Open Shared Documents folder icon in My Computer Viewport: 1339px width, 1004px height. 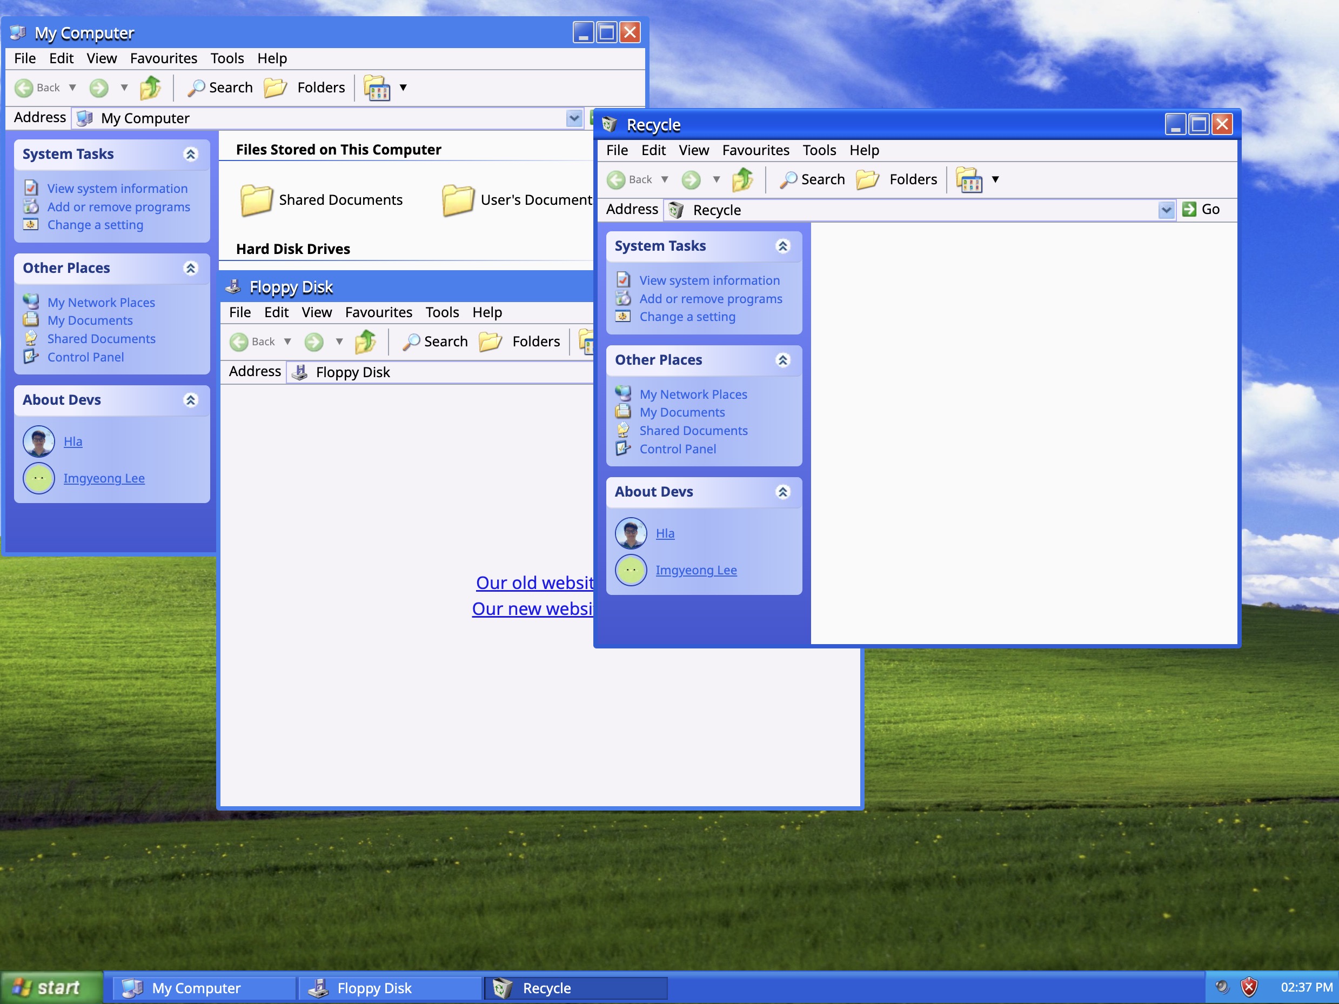click(x=256, y=200)
